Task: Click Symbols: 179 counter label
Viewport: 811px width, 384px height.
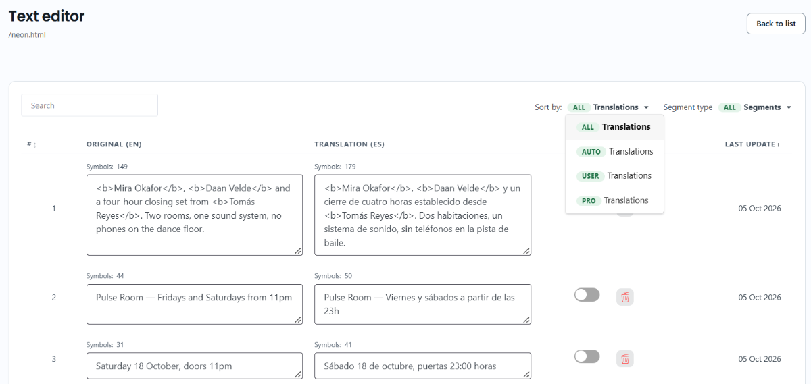Action: pyautogui.click(x=335, y=167)
